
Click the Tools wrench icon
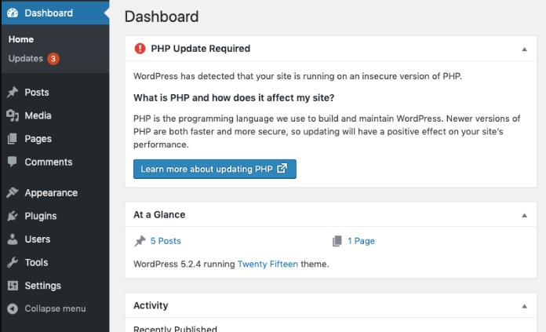pyautogui.click(x=13, y=262)
